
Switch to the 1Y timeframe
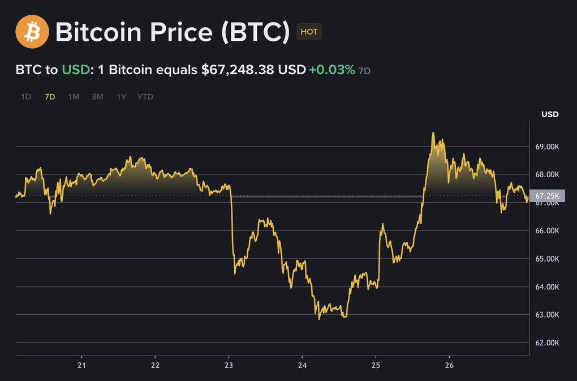point(120,96)
